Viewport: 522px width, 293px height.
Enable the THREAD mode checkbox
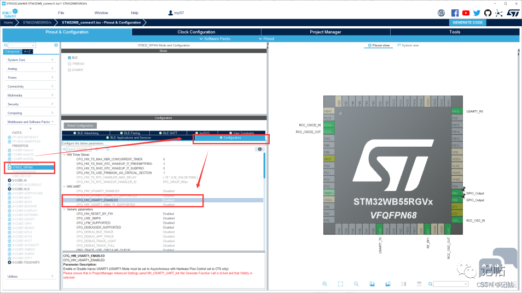[69, 64]
